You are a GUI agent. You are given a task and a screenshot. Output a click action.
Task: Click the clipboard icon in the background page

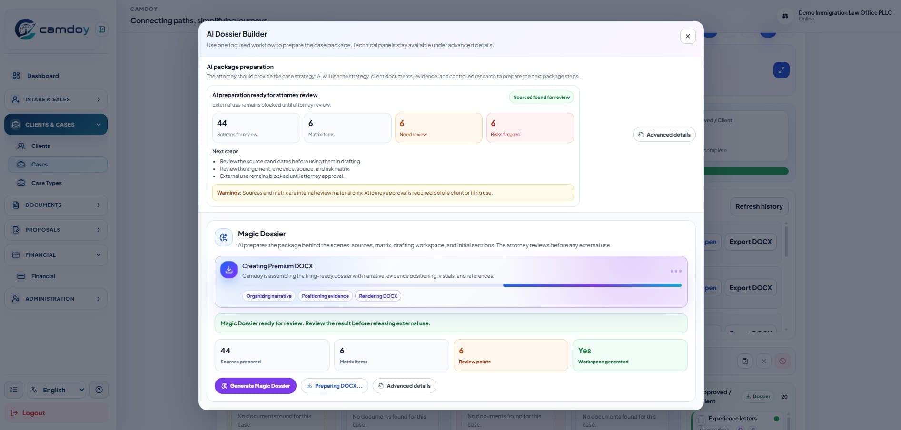[x=745, y=361]
